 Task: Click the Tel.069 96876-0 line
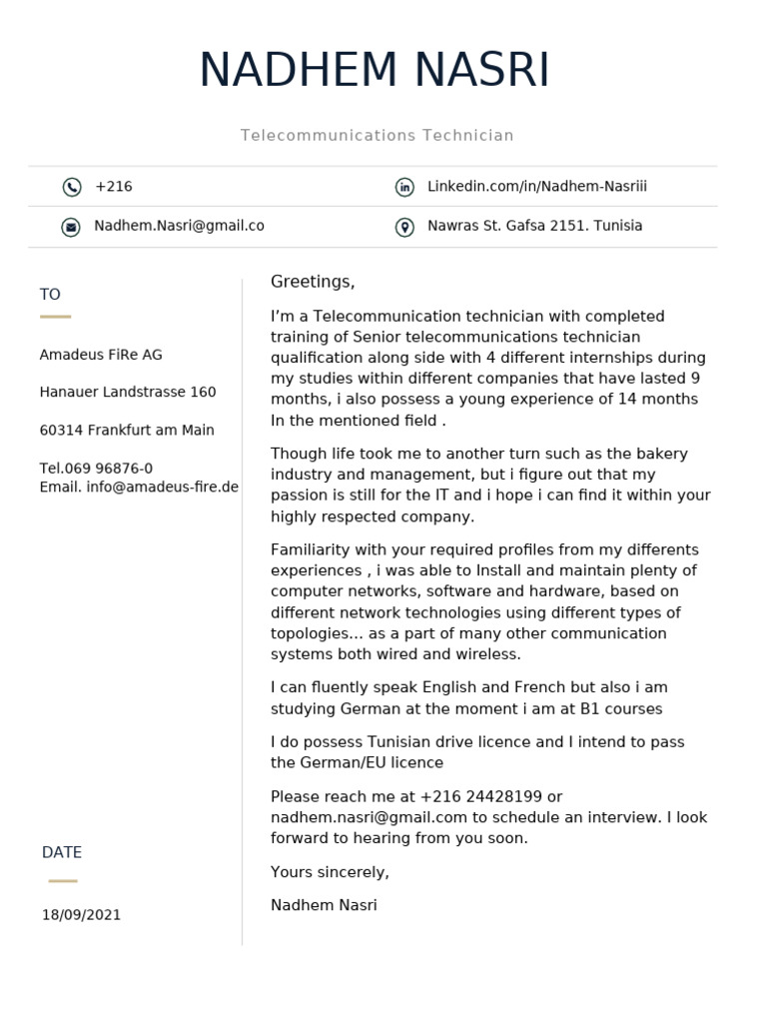96,469
